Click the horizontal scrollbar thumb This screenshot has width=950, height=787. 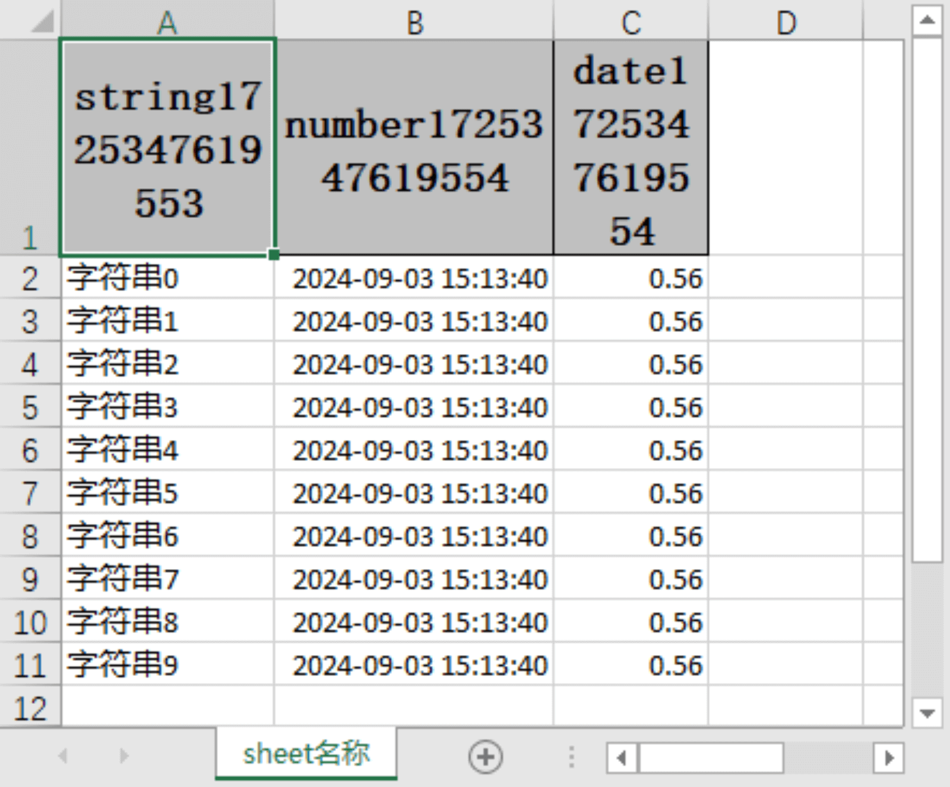click(710, 758)
